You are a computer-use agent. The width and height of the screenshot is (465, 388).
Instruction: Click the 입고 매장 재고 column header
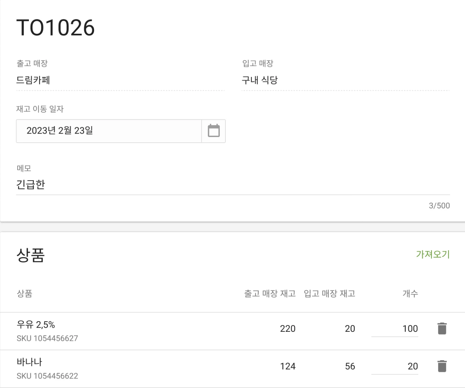(x=329, y=293)
